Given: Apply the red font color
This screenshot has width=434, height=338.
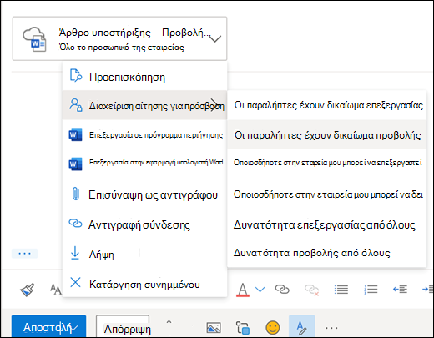Looking at the screenshot, I should click(243, 290).
